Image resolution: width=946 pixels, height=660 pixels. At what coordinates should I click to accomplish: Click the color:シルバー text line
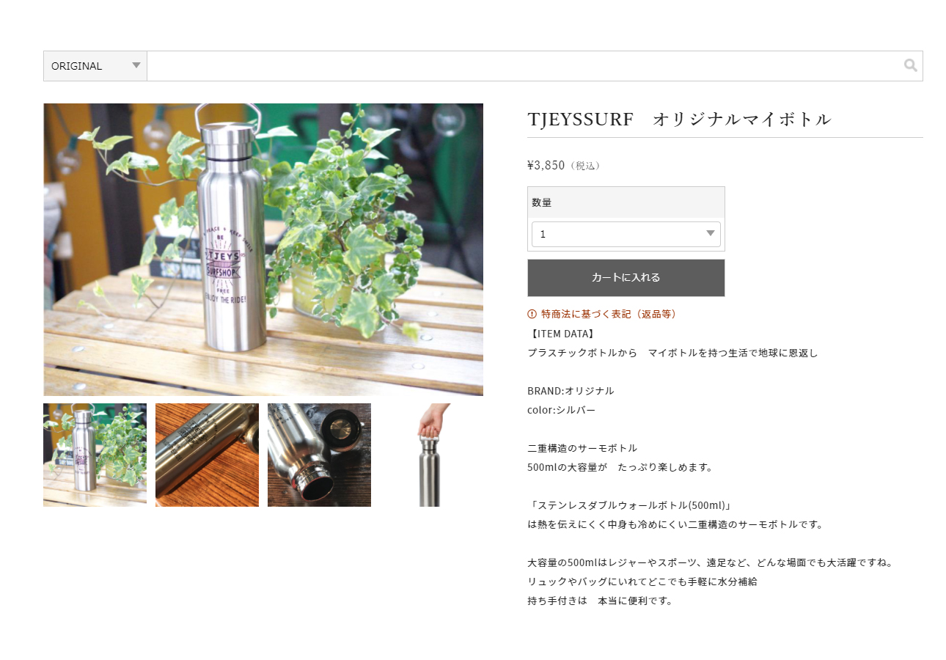coord(562,410)
